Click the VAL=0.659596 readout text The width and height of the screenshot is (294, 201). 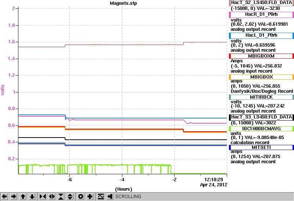pyautogui.click(x=260, y=45)
